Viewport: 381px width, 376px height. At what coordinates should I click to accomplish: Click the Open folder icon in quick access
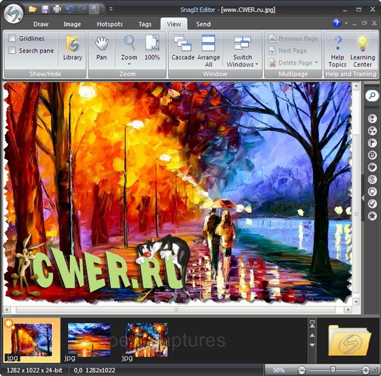pyautogui.click(x=33, y=10)
